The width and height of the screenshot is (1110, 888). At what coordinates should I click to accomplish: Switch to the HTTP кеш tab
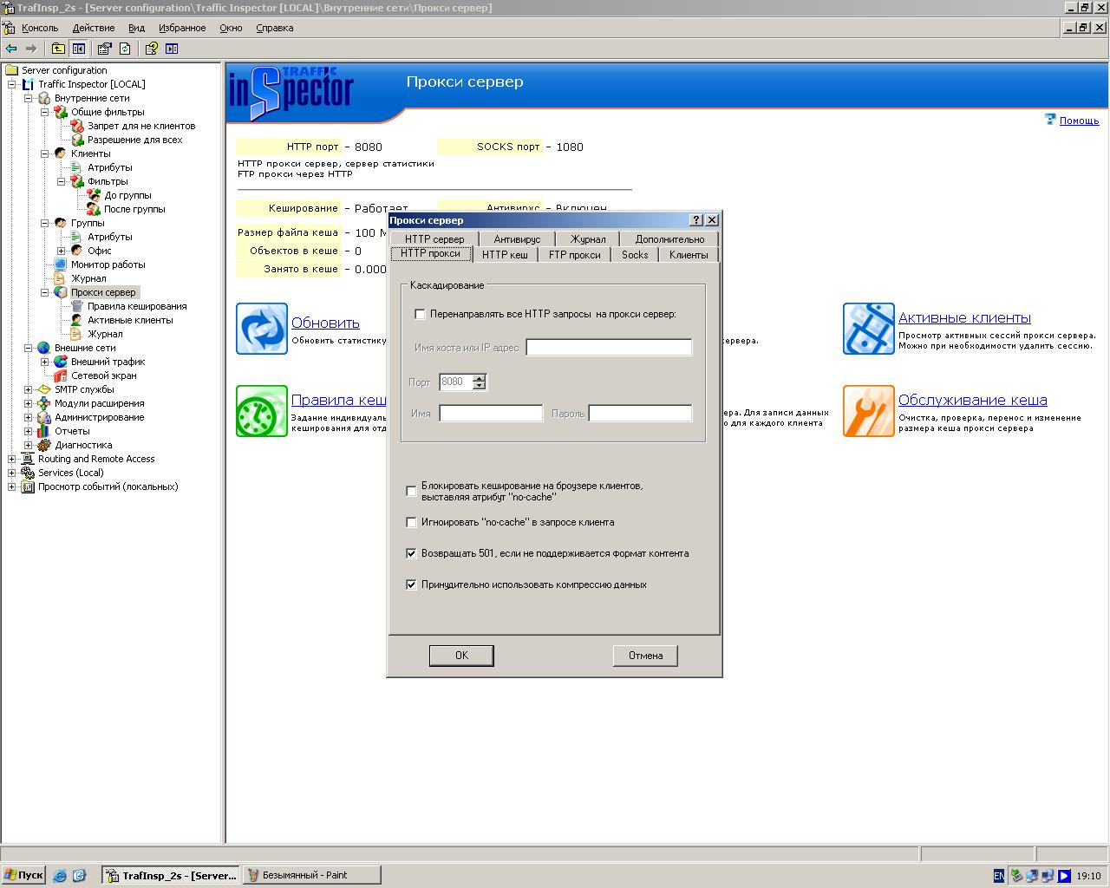(505, 254)
